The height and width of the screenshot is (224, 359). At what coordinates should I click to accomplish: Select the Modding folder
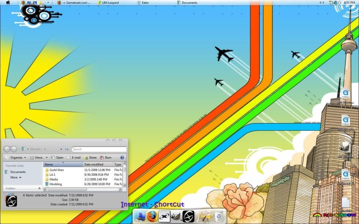tap(53, 184)
